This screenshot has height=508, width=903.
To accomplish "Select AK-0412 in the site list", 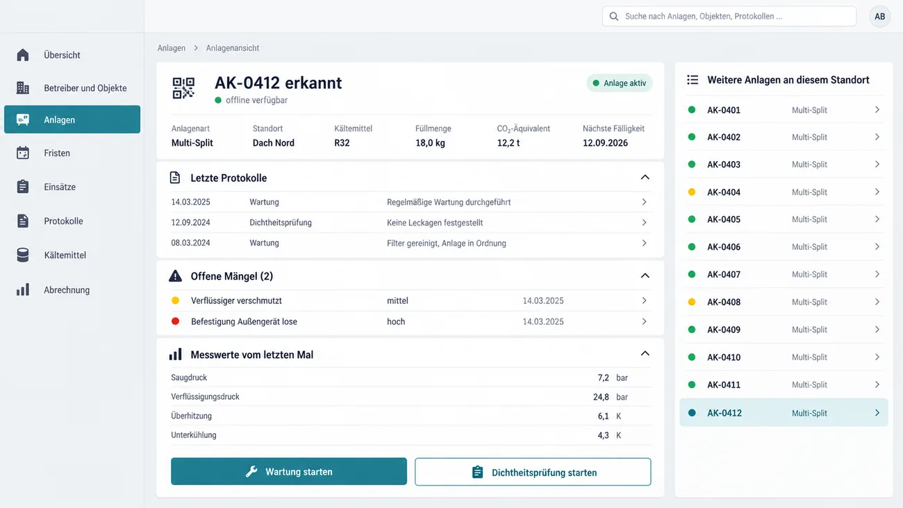I will [784, 413].
